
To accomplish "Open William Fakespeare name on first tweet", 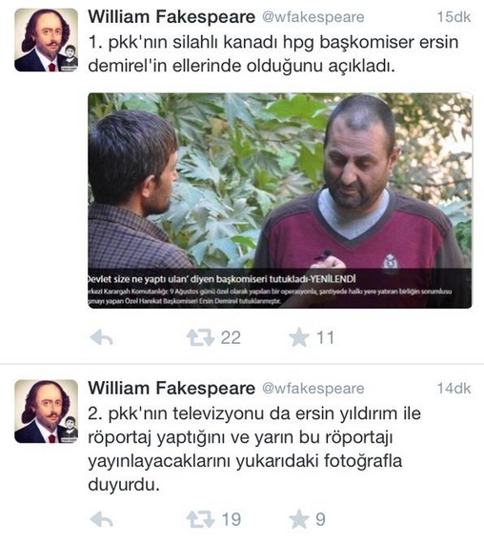I will (171, 16).
